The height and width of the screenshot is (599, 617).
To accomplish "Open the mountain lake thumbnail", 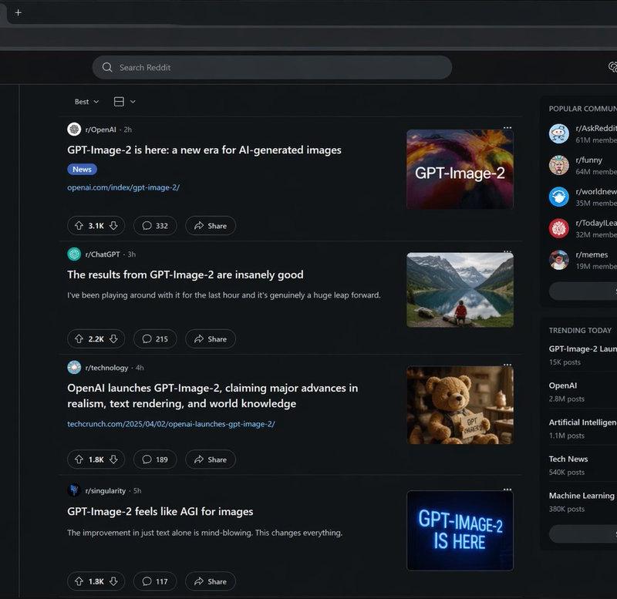I will click(x=460, y=290).
